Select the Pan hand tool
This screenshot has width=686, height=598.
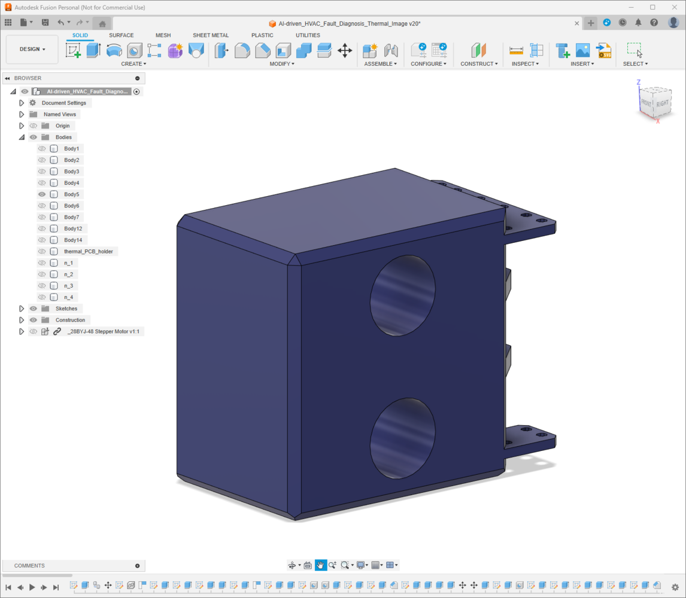point(321,565)
